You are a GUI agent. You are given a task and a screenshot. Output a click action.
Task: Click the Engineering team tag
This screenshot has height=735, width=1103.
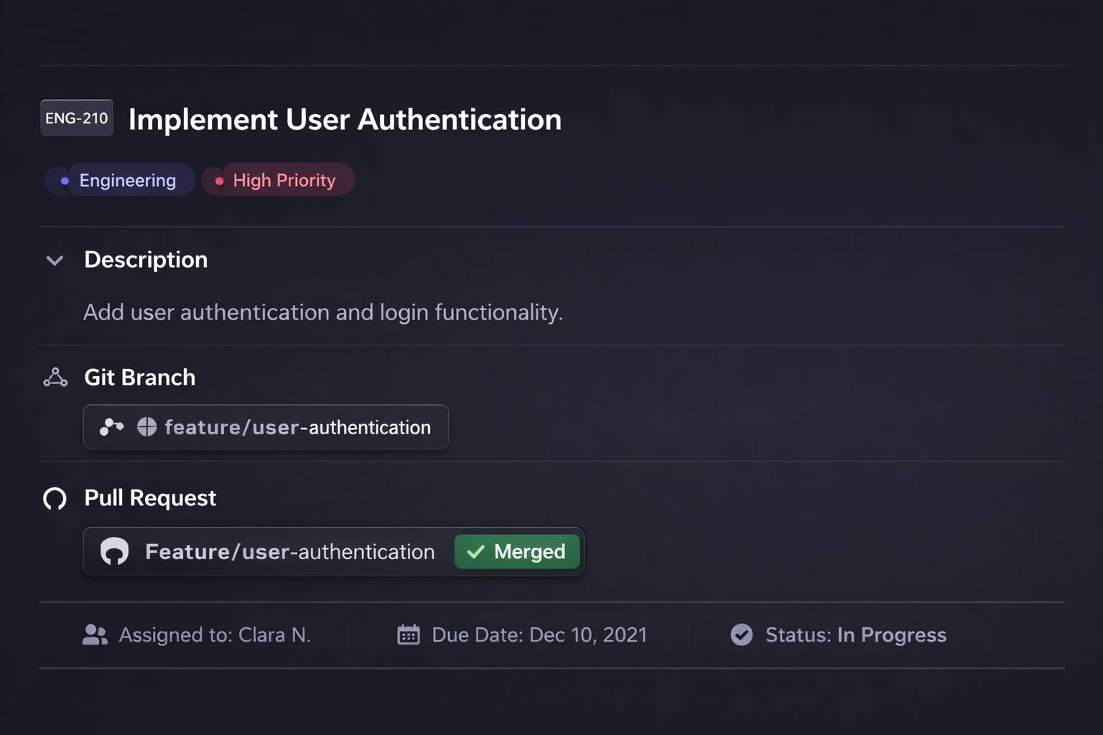point(120,180)
